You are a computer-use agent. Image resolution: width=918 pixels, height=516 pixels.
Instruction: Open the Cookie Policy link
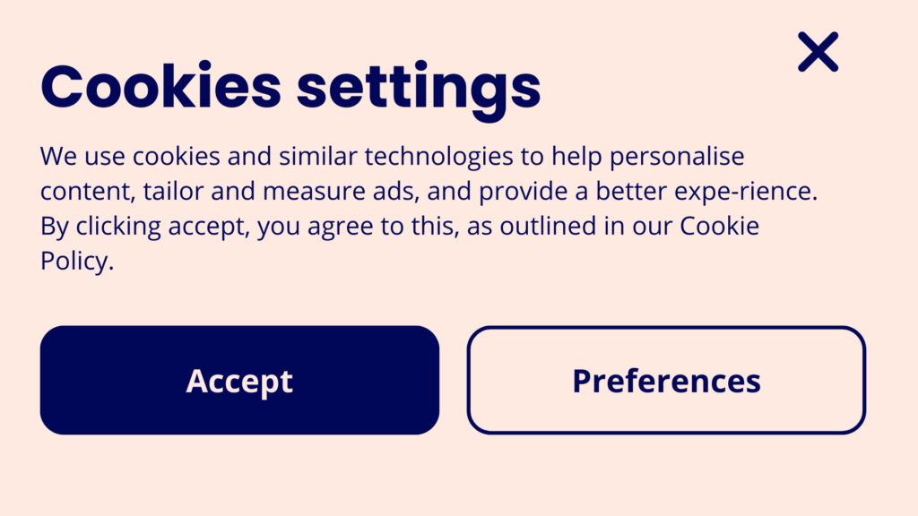[x=719, y=226]
